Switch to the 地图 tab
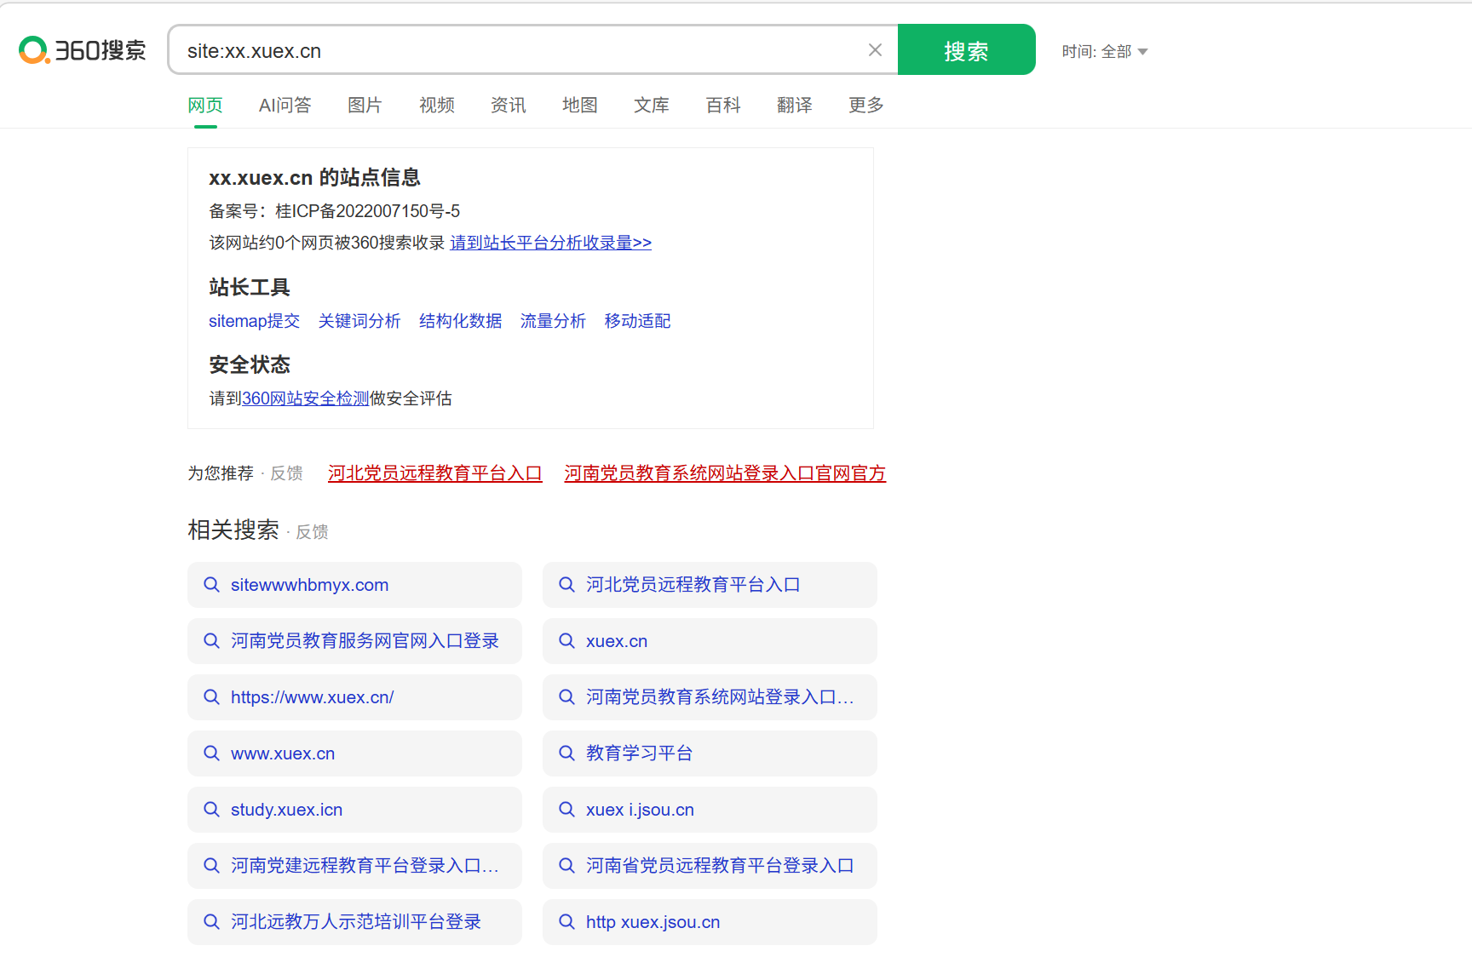This screenshot has width=1472, height=974. (580, 105)
